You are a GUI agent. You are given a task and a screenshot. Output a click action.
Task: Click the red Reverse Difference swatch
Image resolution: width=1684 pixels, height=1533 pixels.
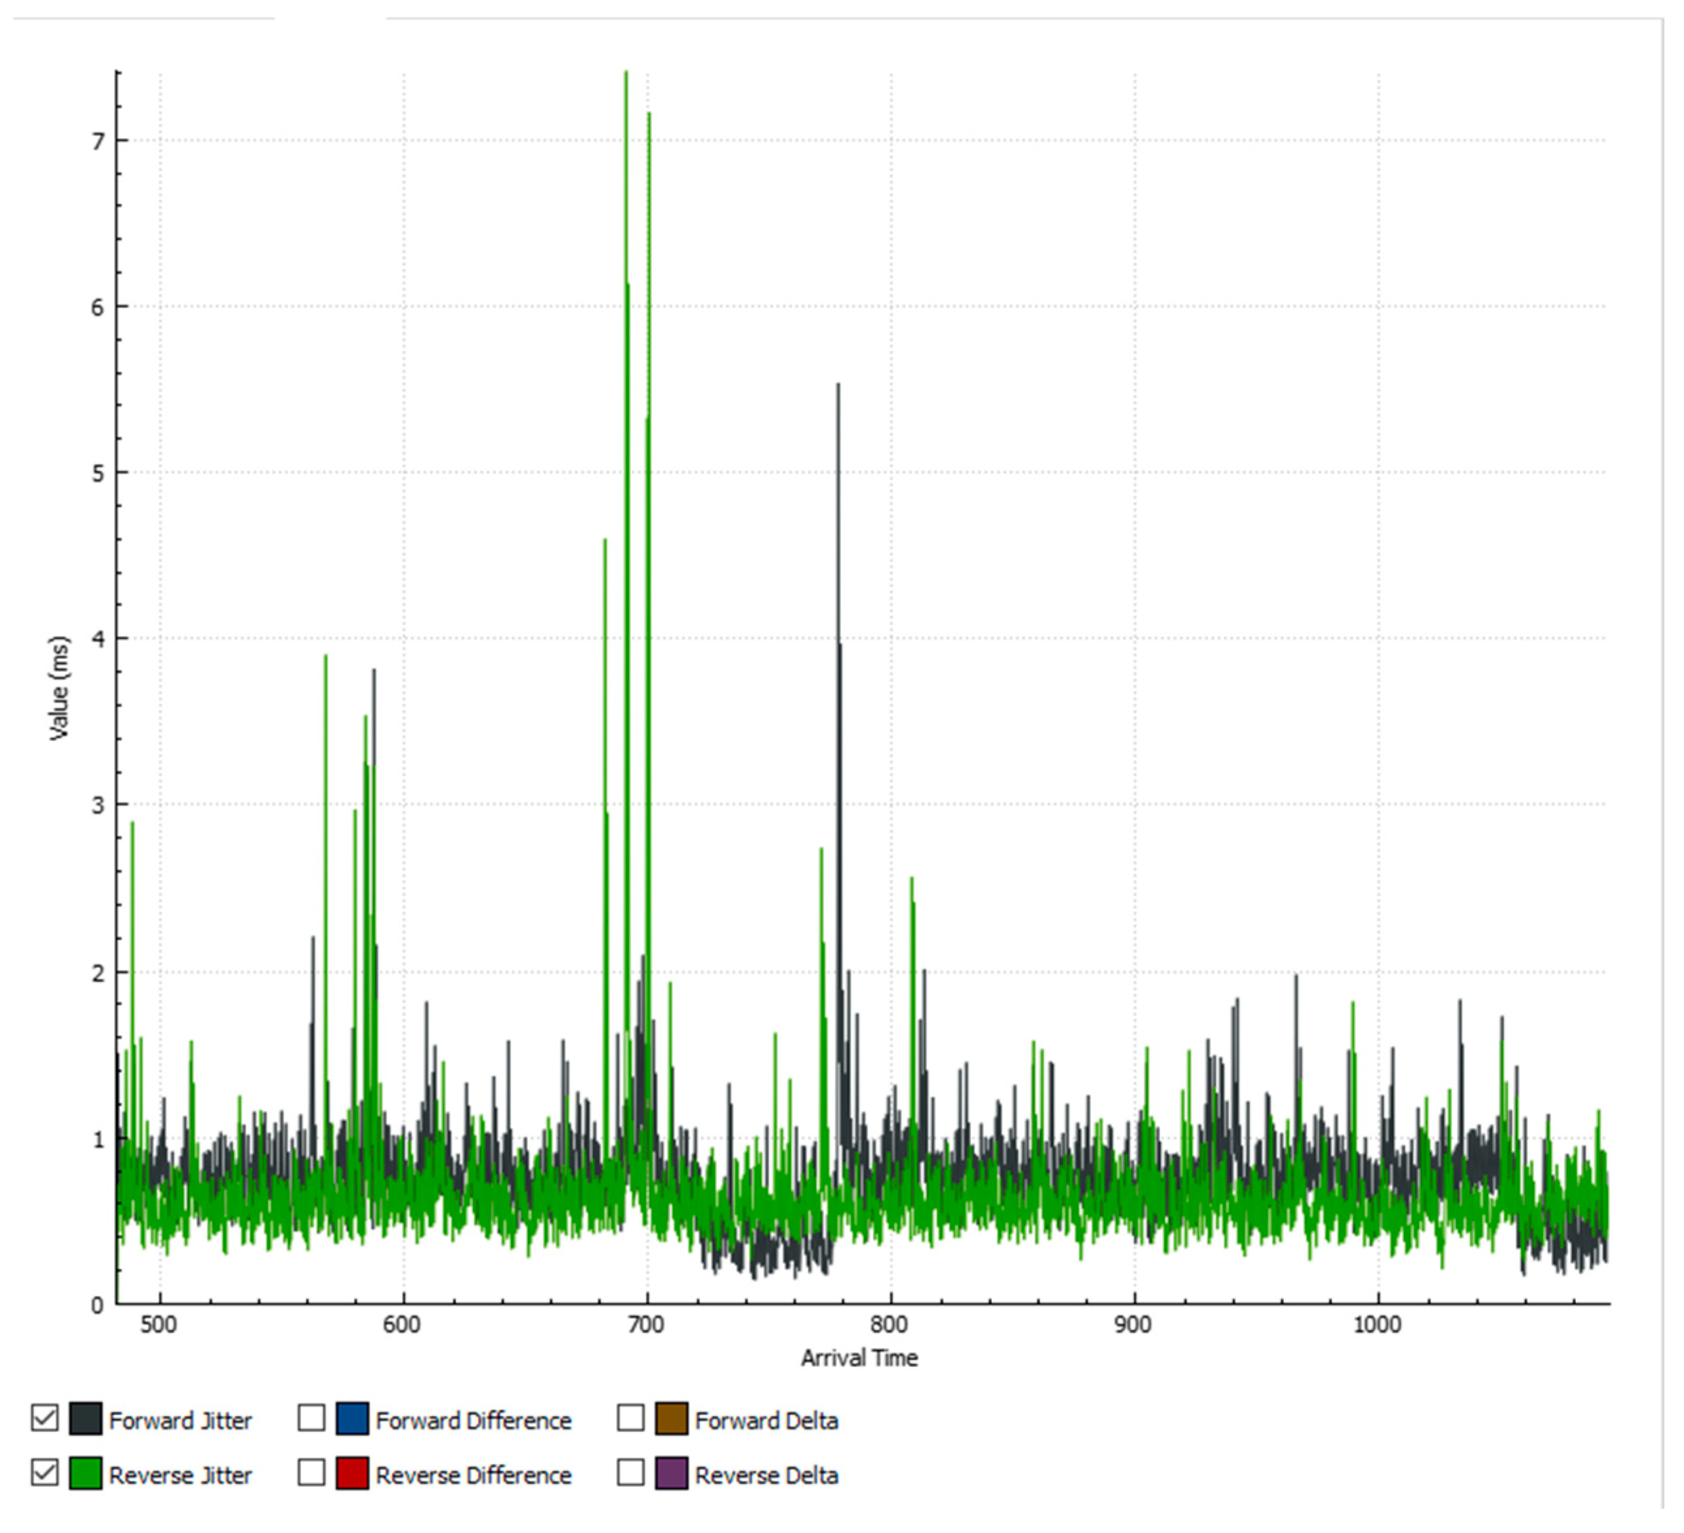coord(353,1474)
